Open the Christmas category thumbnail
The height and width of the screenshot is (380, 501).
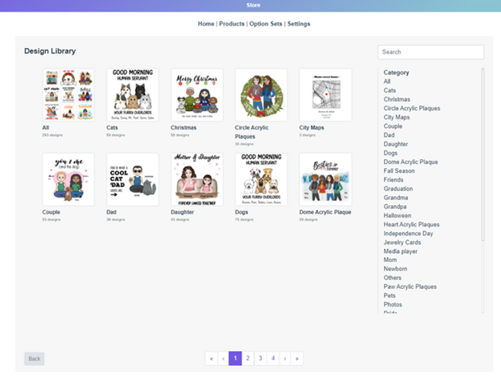[197, 94]
